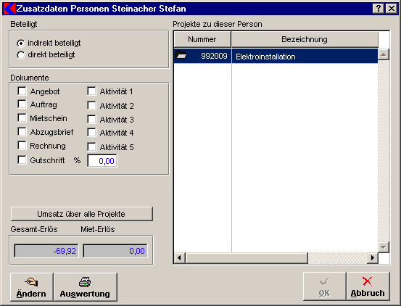Click the horizontal scrollbar right arrow
Viewport: 401px width, 306px height.
pyautogui.click(x=373, y=257)
